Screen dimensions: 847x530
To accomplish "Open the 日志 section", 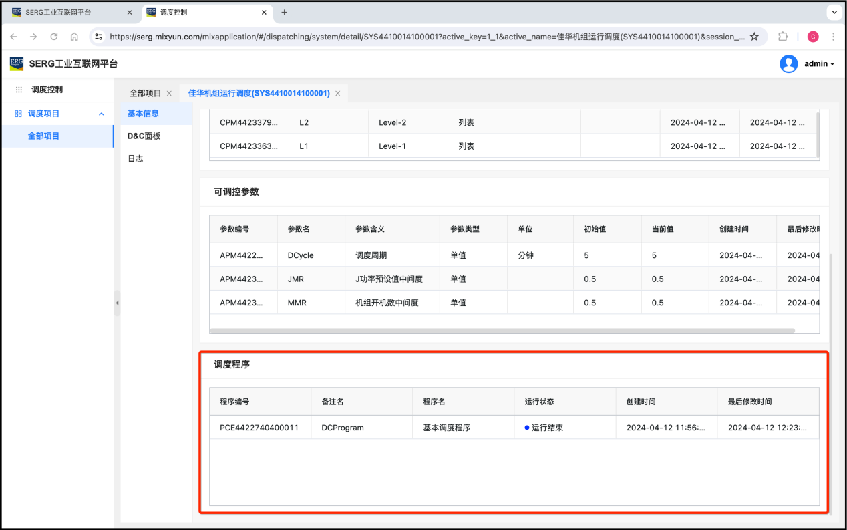I will [x=136, y=159].
